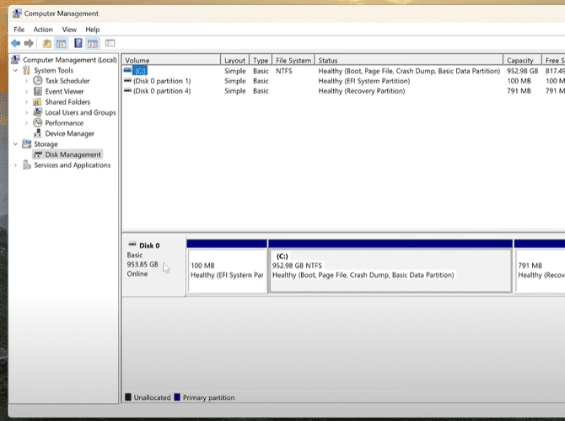Select the Performance monitor icon
565x421 pixels.
pyautogui.click(x=38, y=123)
